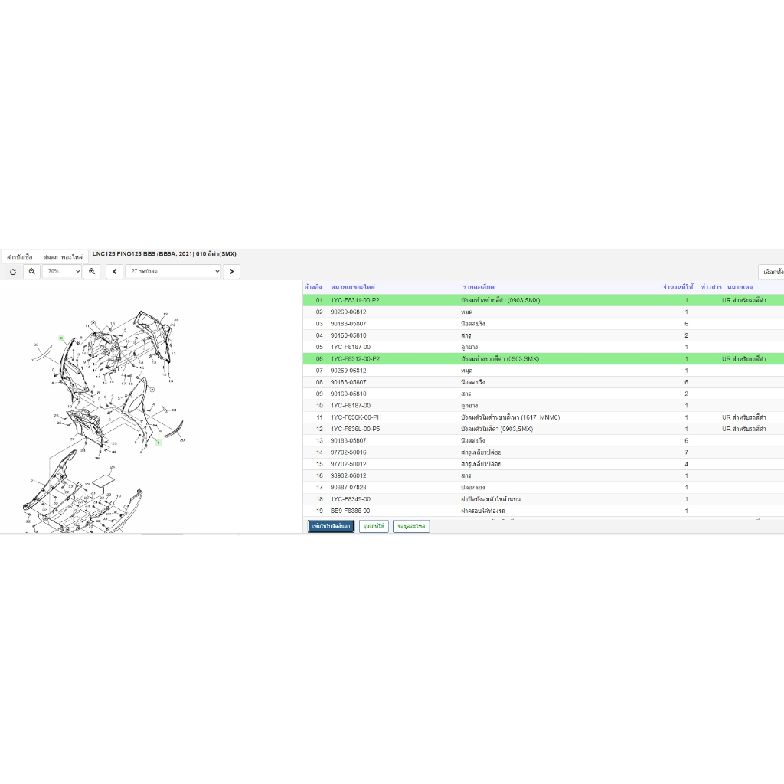The width and height of the screenshot is (784, 784).
Task: Select part row 1YC-F8312-00-P2
Action: pos(354,359)
